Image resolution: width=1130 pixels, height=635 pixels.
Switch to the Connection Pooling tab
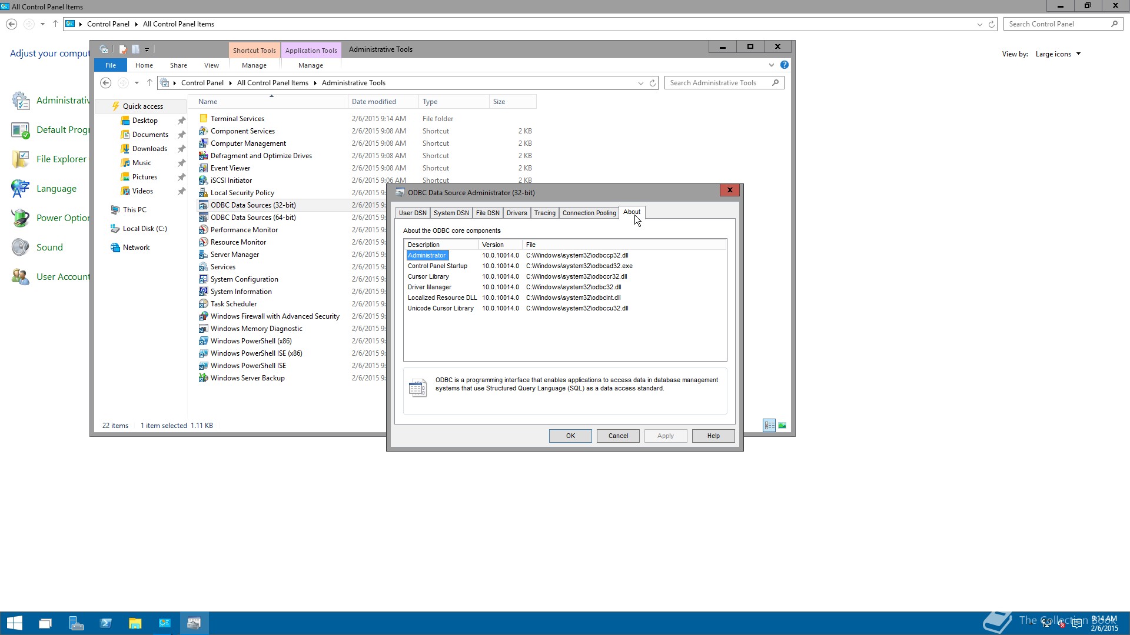click(x=589, y=213)
